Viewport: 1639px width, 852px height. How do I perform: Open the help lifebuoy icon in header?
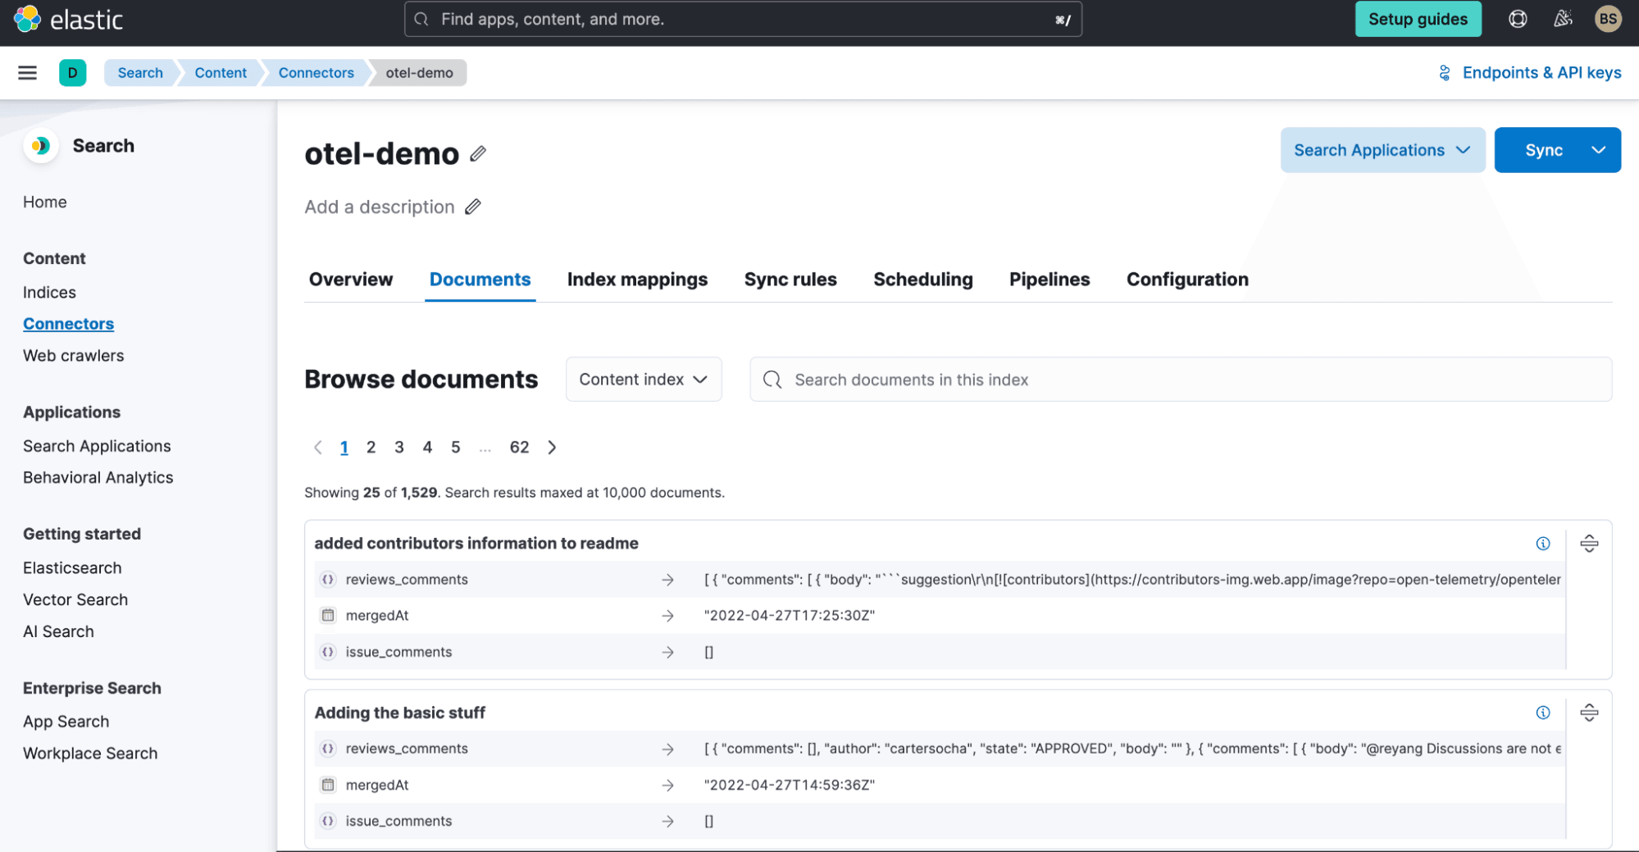(1518, 19)
